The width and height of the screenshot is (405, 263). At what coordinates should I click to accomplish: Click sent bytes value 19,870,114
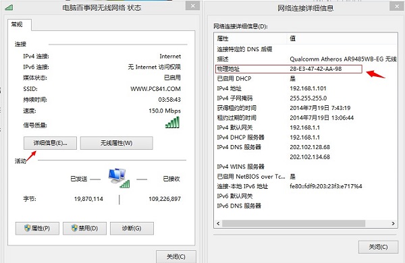pos(88,199)
